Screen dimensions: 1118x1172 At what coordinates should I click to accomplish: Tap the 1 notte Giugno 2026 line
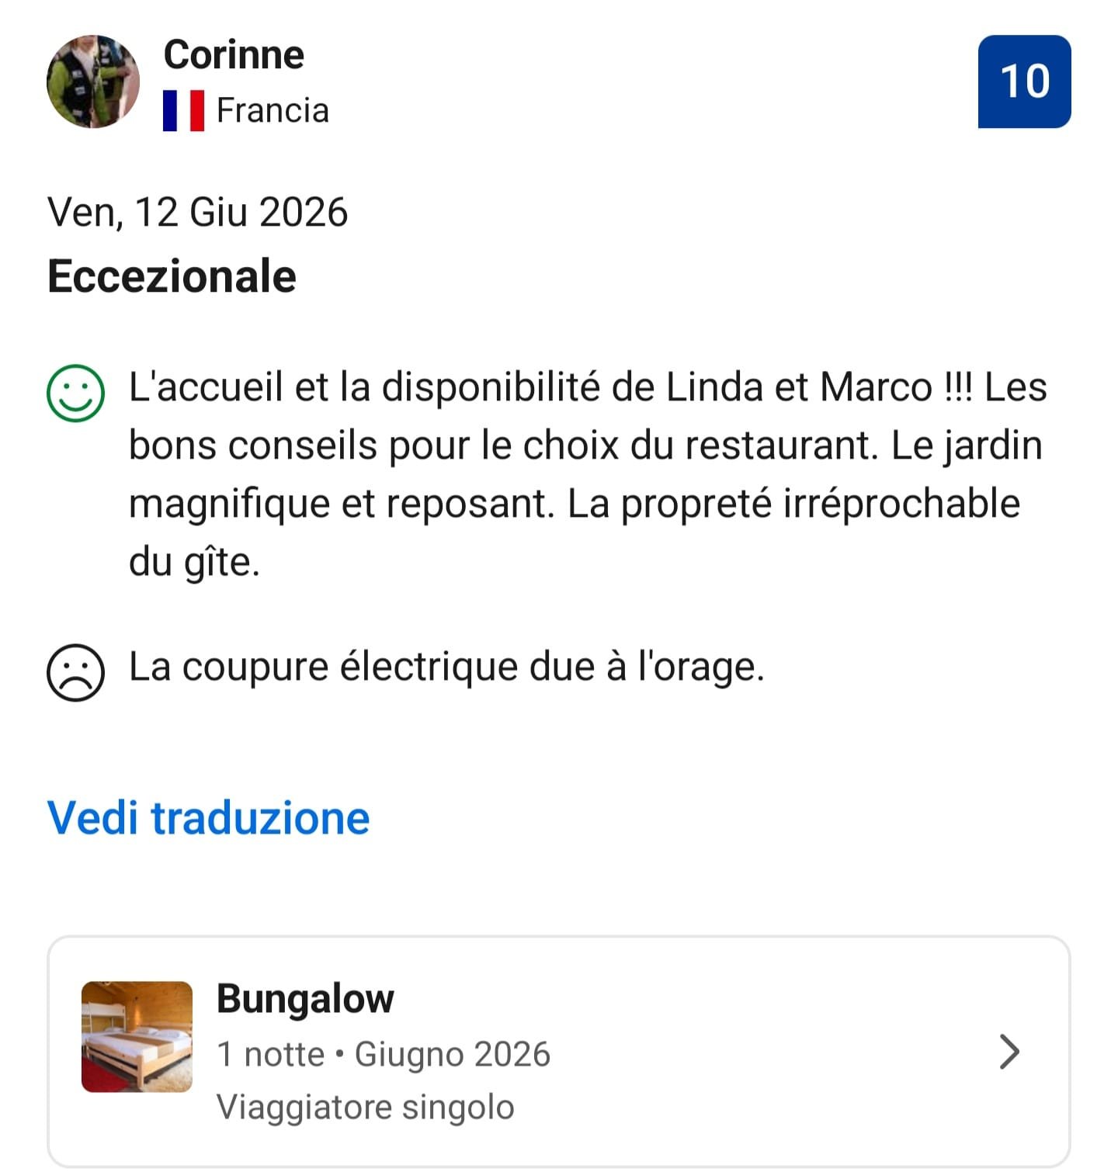[x=384, y=1055]
